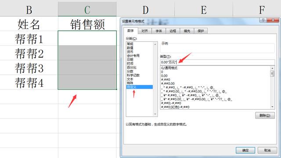The height and width of the screenshot is (158, 281).
Task: Switch to the 边框 tab
Action: [173, 31]
